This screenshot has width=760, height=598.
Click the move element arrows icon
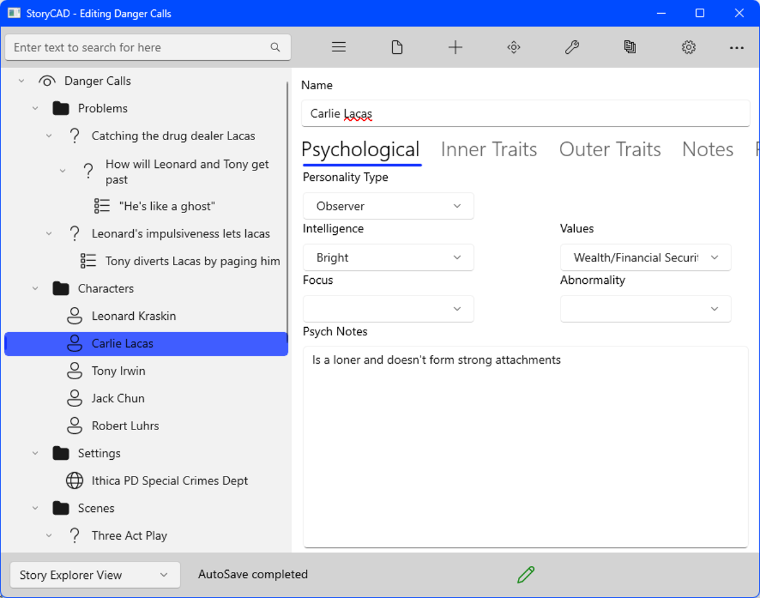(513, 48)
